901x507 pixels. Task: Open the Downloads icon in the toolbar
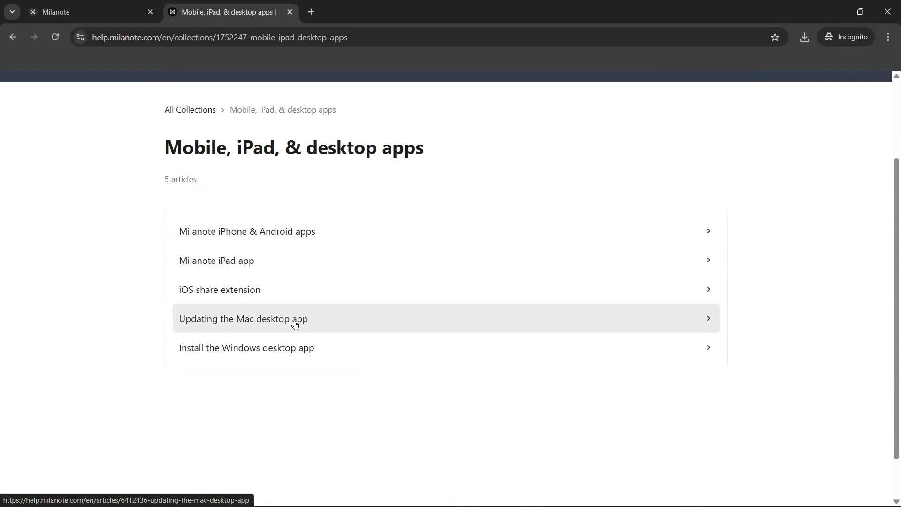click(x=804, y=37)
